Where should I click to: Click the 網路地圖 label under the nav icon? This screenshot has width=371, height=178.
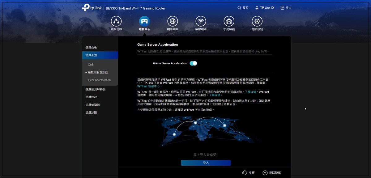(x=116, y=29)
